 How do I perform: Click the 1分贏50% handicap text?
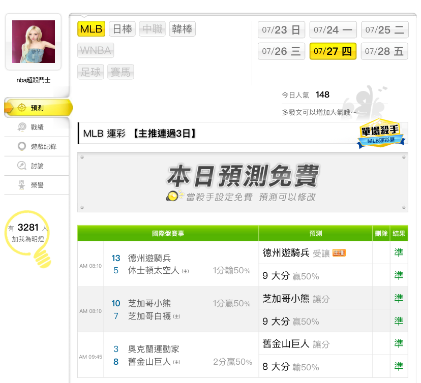click(232, 303)
